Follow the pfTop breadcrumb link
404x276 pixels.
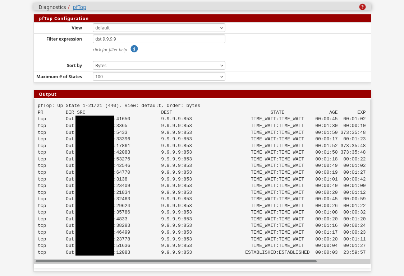(79, 7)
